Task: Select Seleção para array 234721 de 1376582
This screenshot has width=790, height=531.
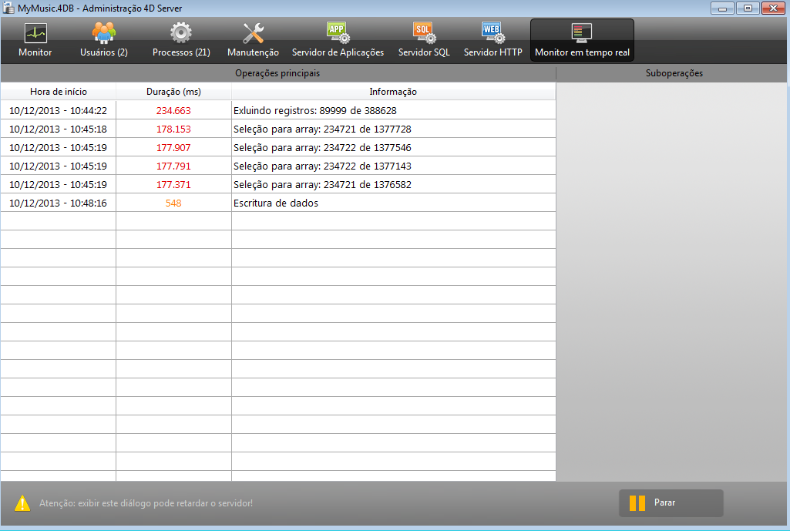Action: coord(322,185)
